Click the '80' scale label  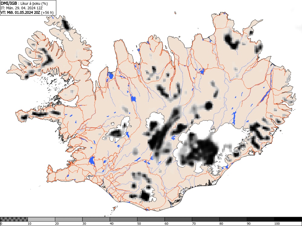(x=221, y=224)
